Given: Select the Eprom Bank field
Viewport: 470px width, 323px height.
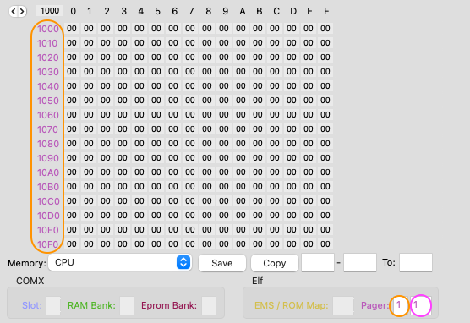Looking at the screenshot, I should click(209, 305).
